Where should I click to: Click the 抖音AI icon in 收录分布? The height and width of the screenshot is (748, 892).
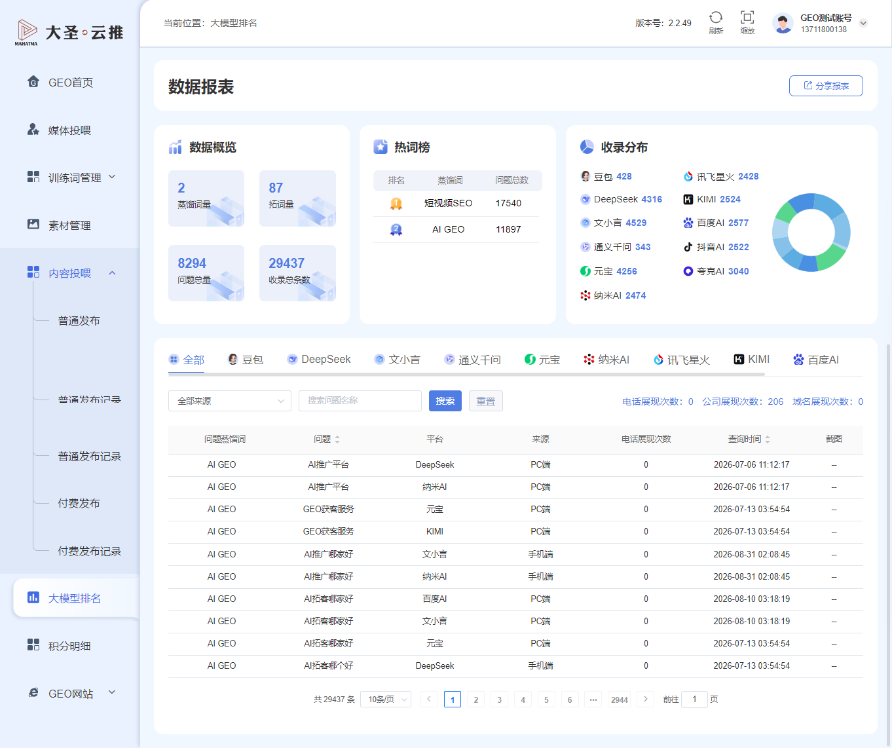click(688, 247)
